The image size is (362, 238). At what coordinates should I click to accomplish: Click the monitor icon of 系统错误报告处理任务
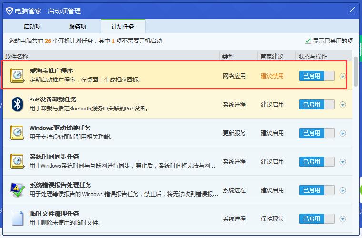coord(17,190)
